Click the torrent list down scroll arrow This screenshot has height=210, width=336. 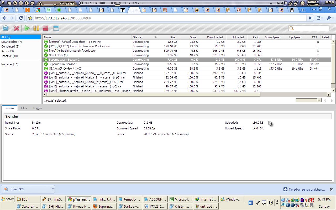pos(333,90)
